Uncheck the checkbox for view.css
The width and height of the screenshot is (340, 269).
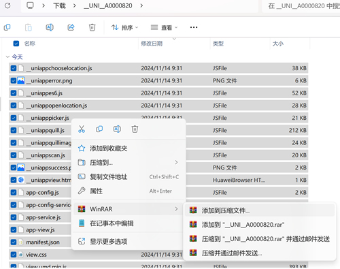[14, 255]
